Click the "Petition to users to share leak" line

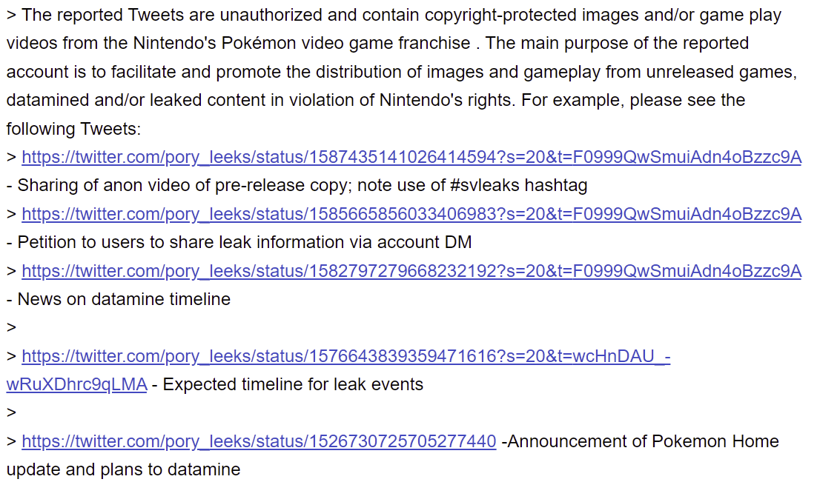point(244,242)
